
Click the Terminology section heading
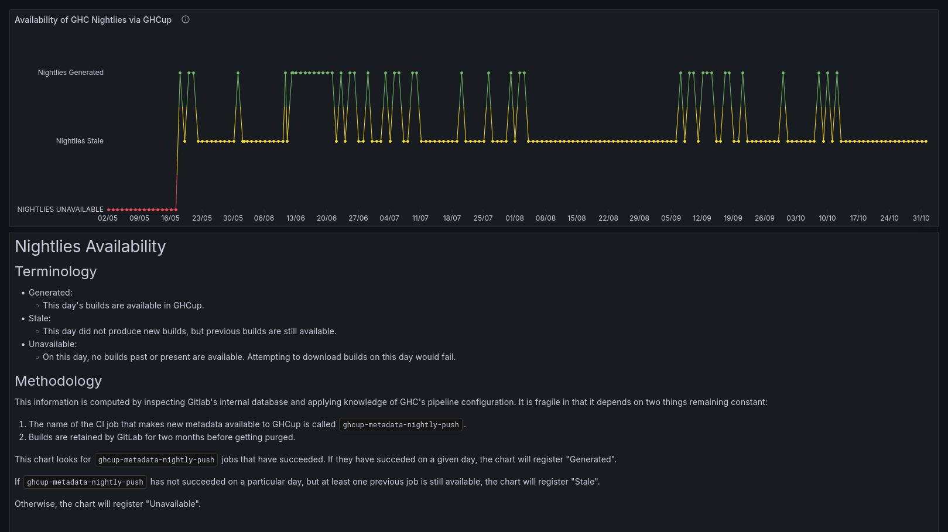pyautogui.click(x=56, y=272)
